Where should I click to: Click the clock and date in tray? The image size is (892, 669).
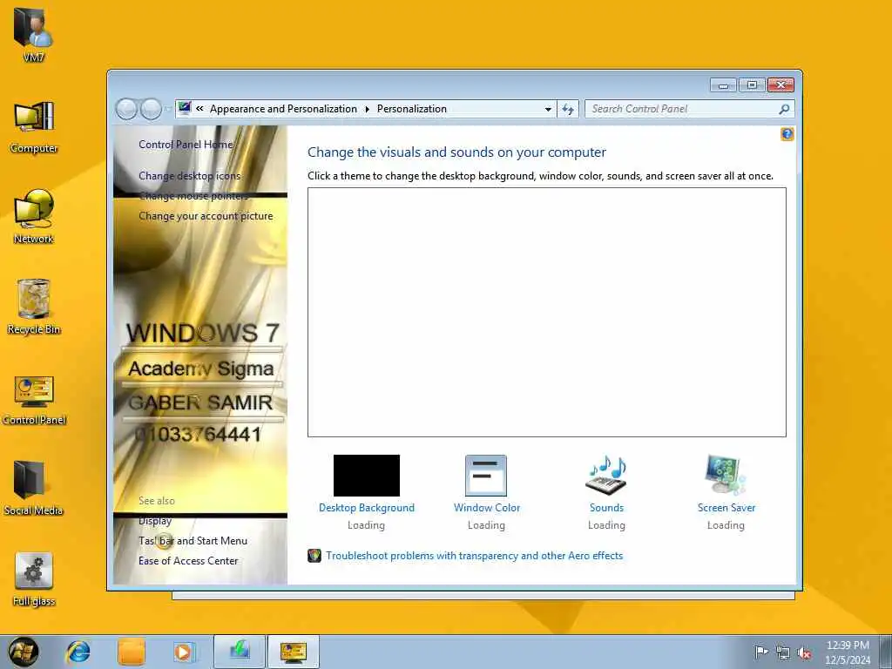pos(848,652)
